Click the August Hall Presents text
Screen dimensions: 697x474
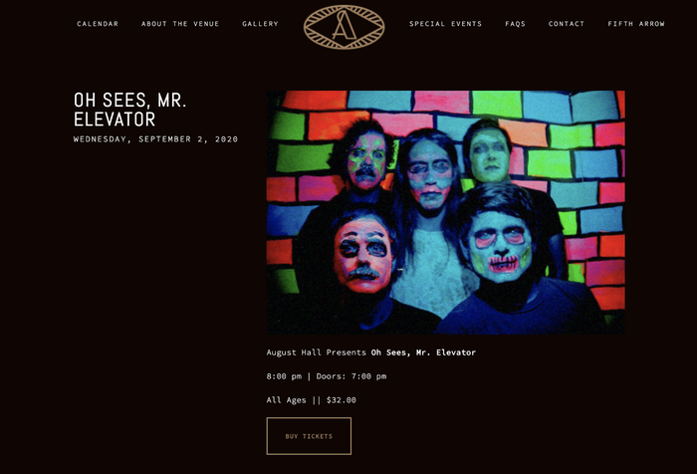coord(317,353)
